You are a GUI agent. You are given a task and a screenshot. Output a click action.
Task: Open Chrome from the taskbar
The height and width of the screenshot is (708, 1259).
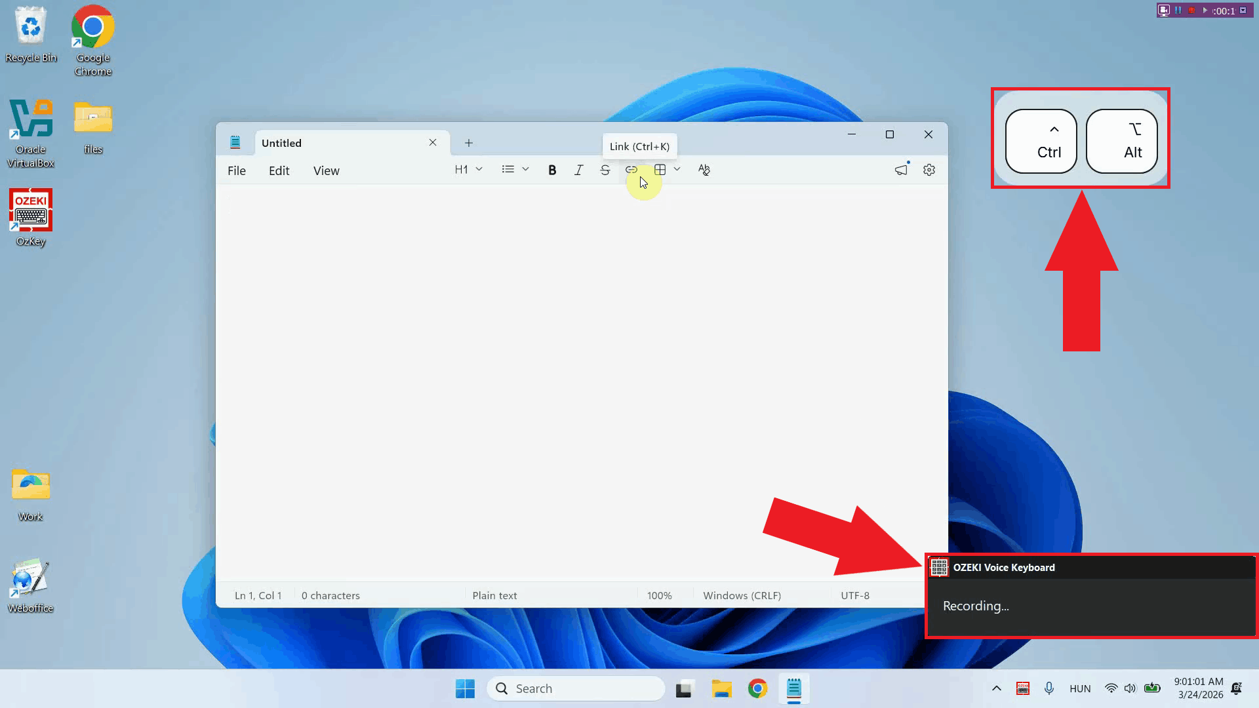point(757,688)
